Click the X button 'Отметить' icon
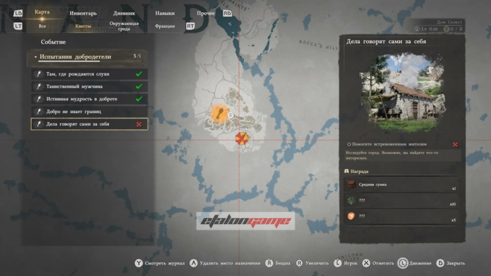This screenshot has height=276, width=491. (366, 263)
